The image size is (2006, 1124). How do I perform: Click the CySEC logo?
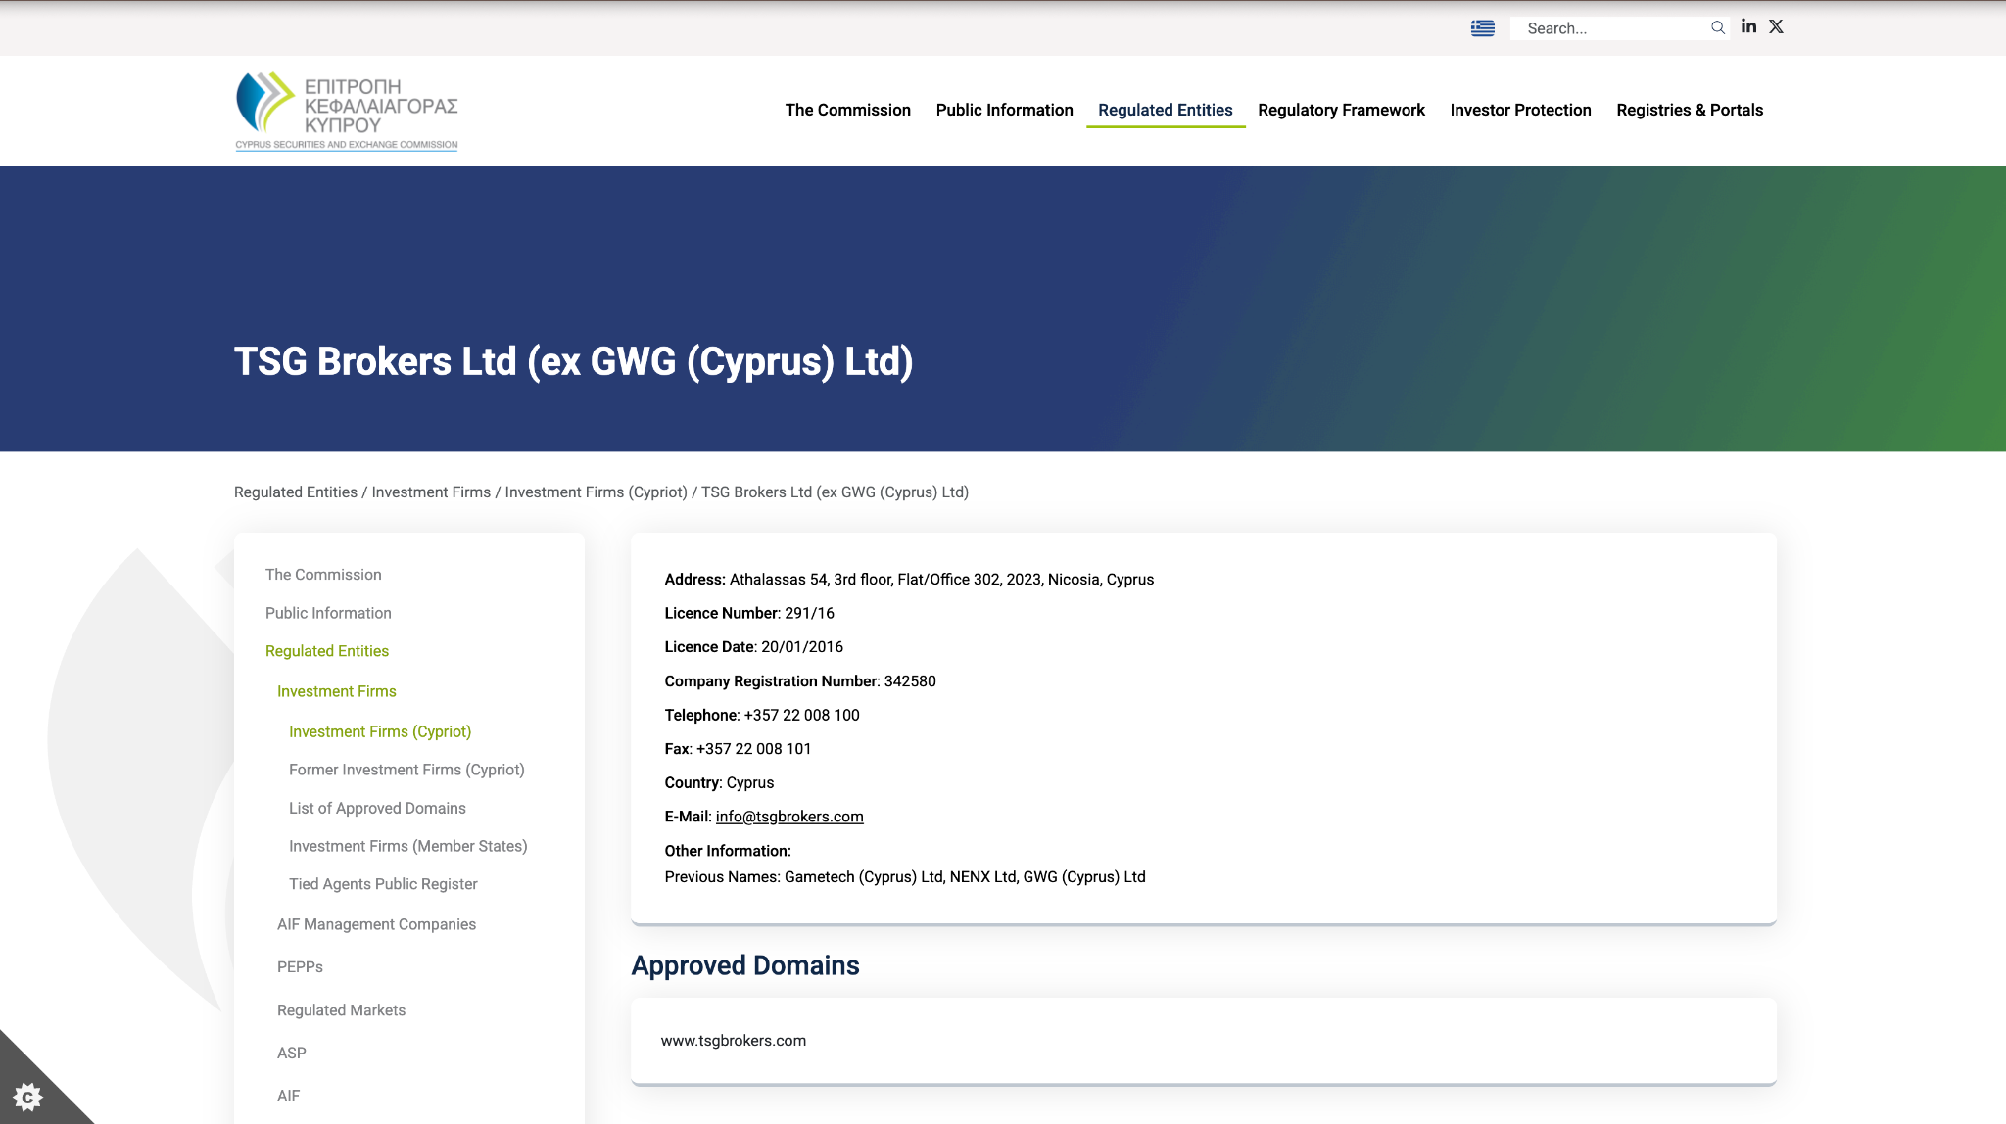347,111
